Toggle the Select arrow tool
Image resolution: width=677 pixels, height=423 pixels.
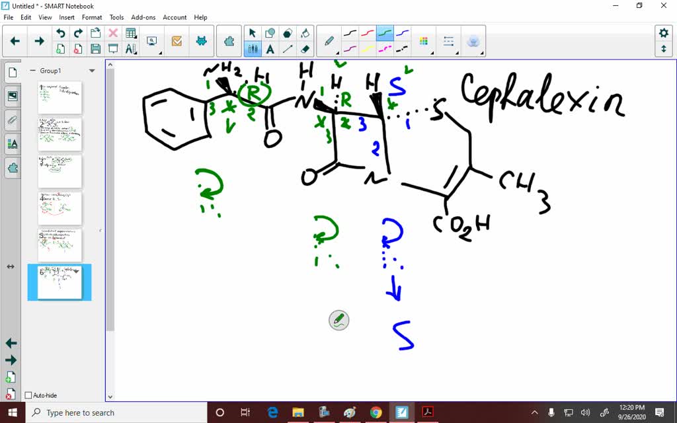(x=252, y=31)
